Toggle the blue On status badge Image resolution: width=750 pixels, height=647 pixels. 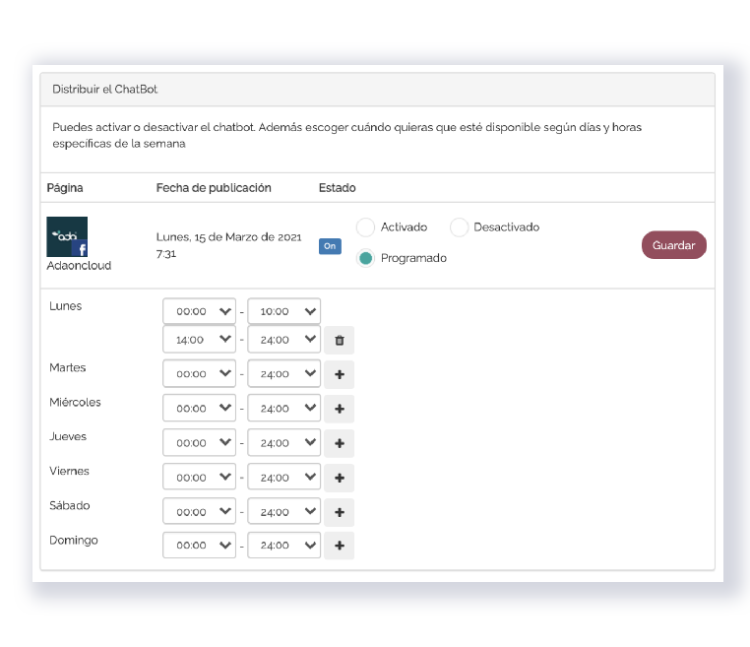pos(330,246)
